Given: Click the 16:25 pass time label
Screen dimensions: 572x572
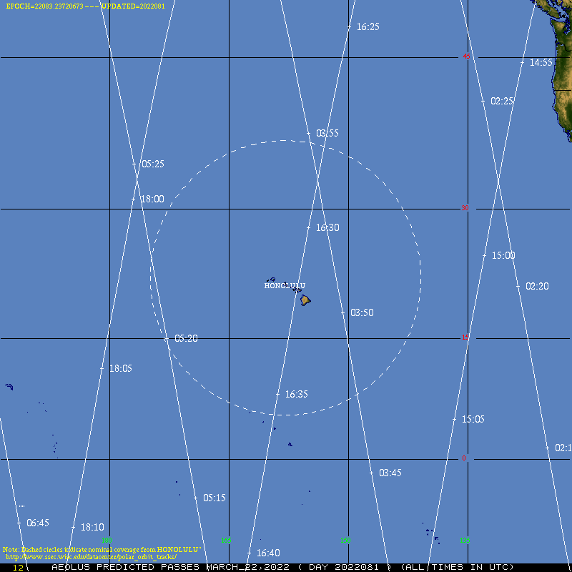Looking at the screenshot, I should [368, 26].
